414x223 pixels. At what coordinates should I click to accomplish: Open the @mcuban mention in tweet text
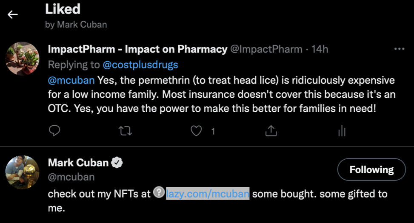(x=71, y=80)
